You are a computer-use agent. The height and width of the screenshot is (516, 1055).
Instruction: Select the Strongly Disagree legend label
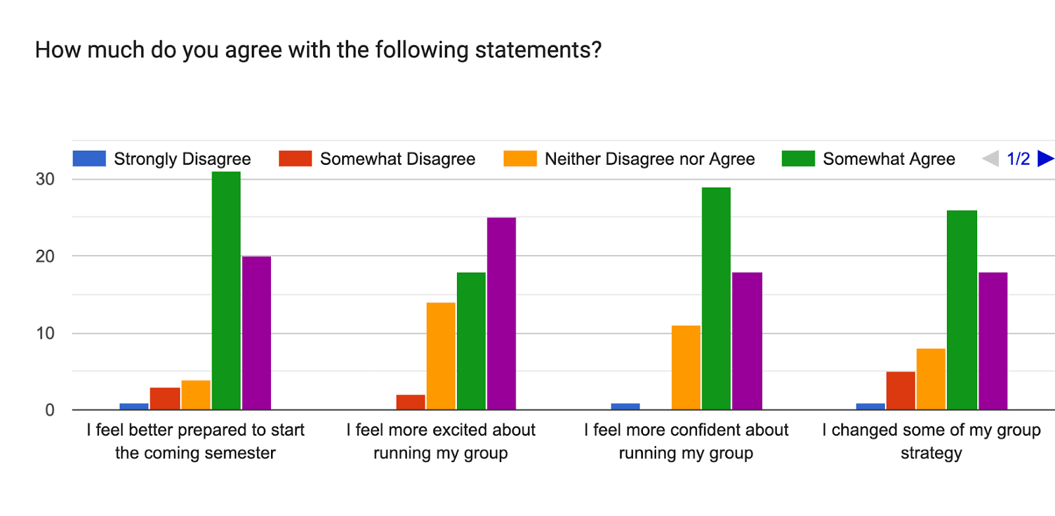[182, 159]
